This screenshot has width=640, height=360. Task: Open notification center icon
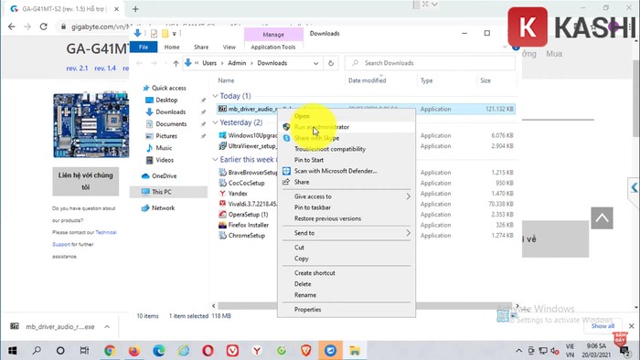coord(624,351)
